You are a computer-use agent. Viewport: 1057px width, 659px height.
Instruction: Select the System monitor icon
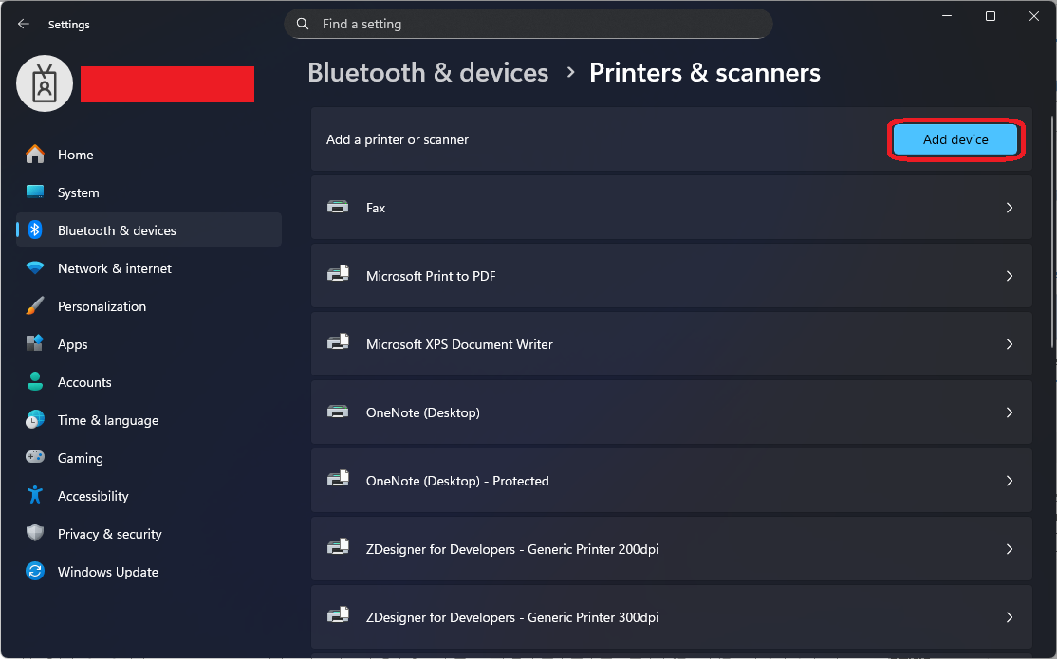tap(35, 192)
